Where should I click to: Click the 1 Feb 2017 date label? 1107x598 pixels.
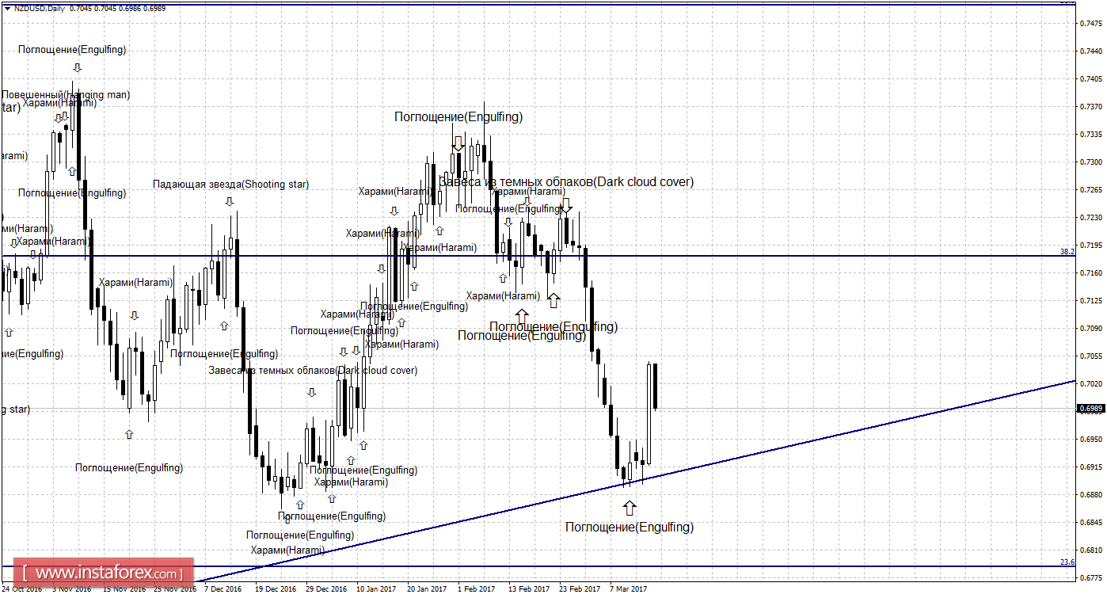pos(478,589)
